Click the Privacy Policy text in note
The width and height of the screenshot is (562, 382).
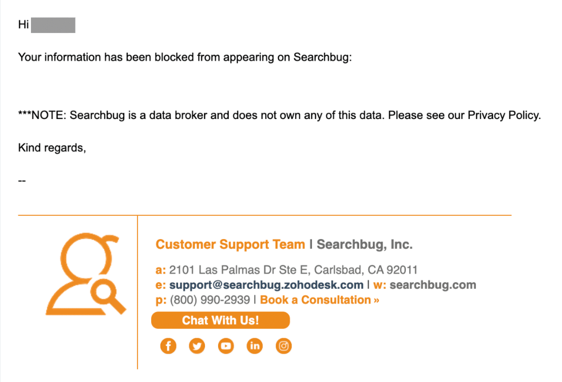(x=504, y=116)
